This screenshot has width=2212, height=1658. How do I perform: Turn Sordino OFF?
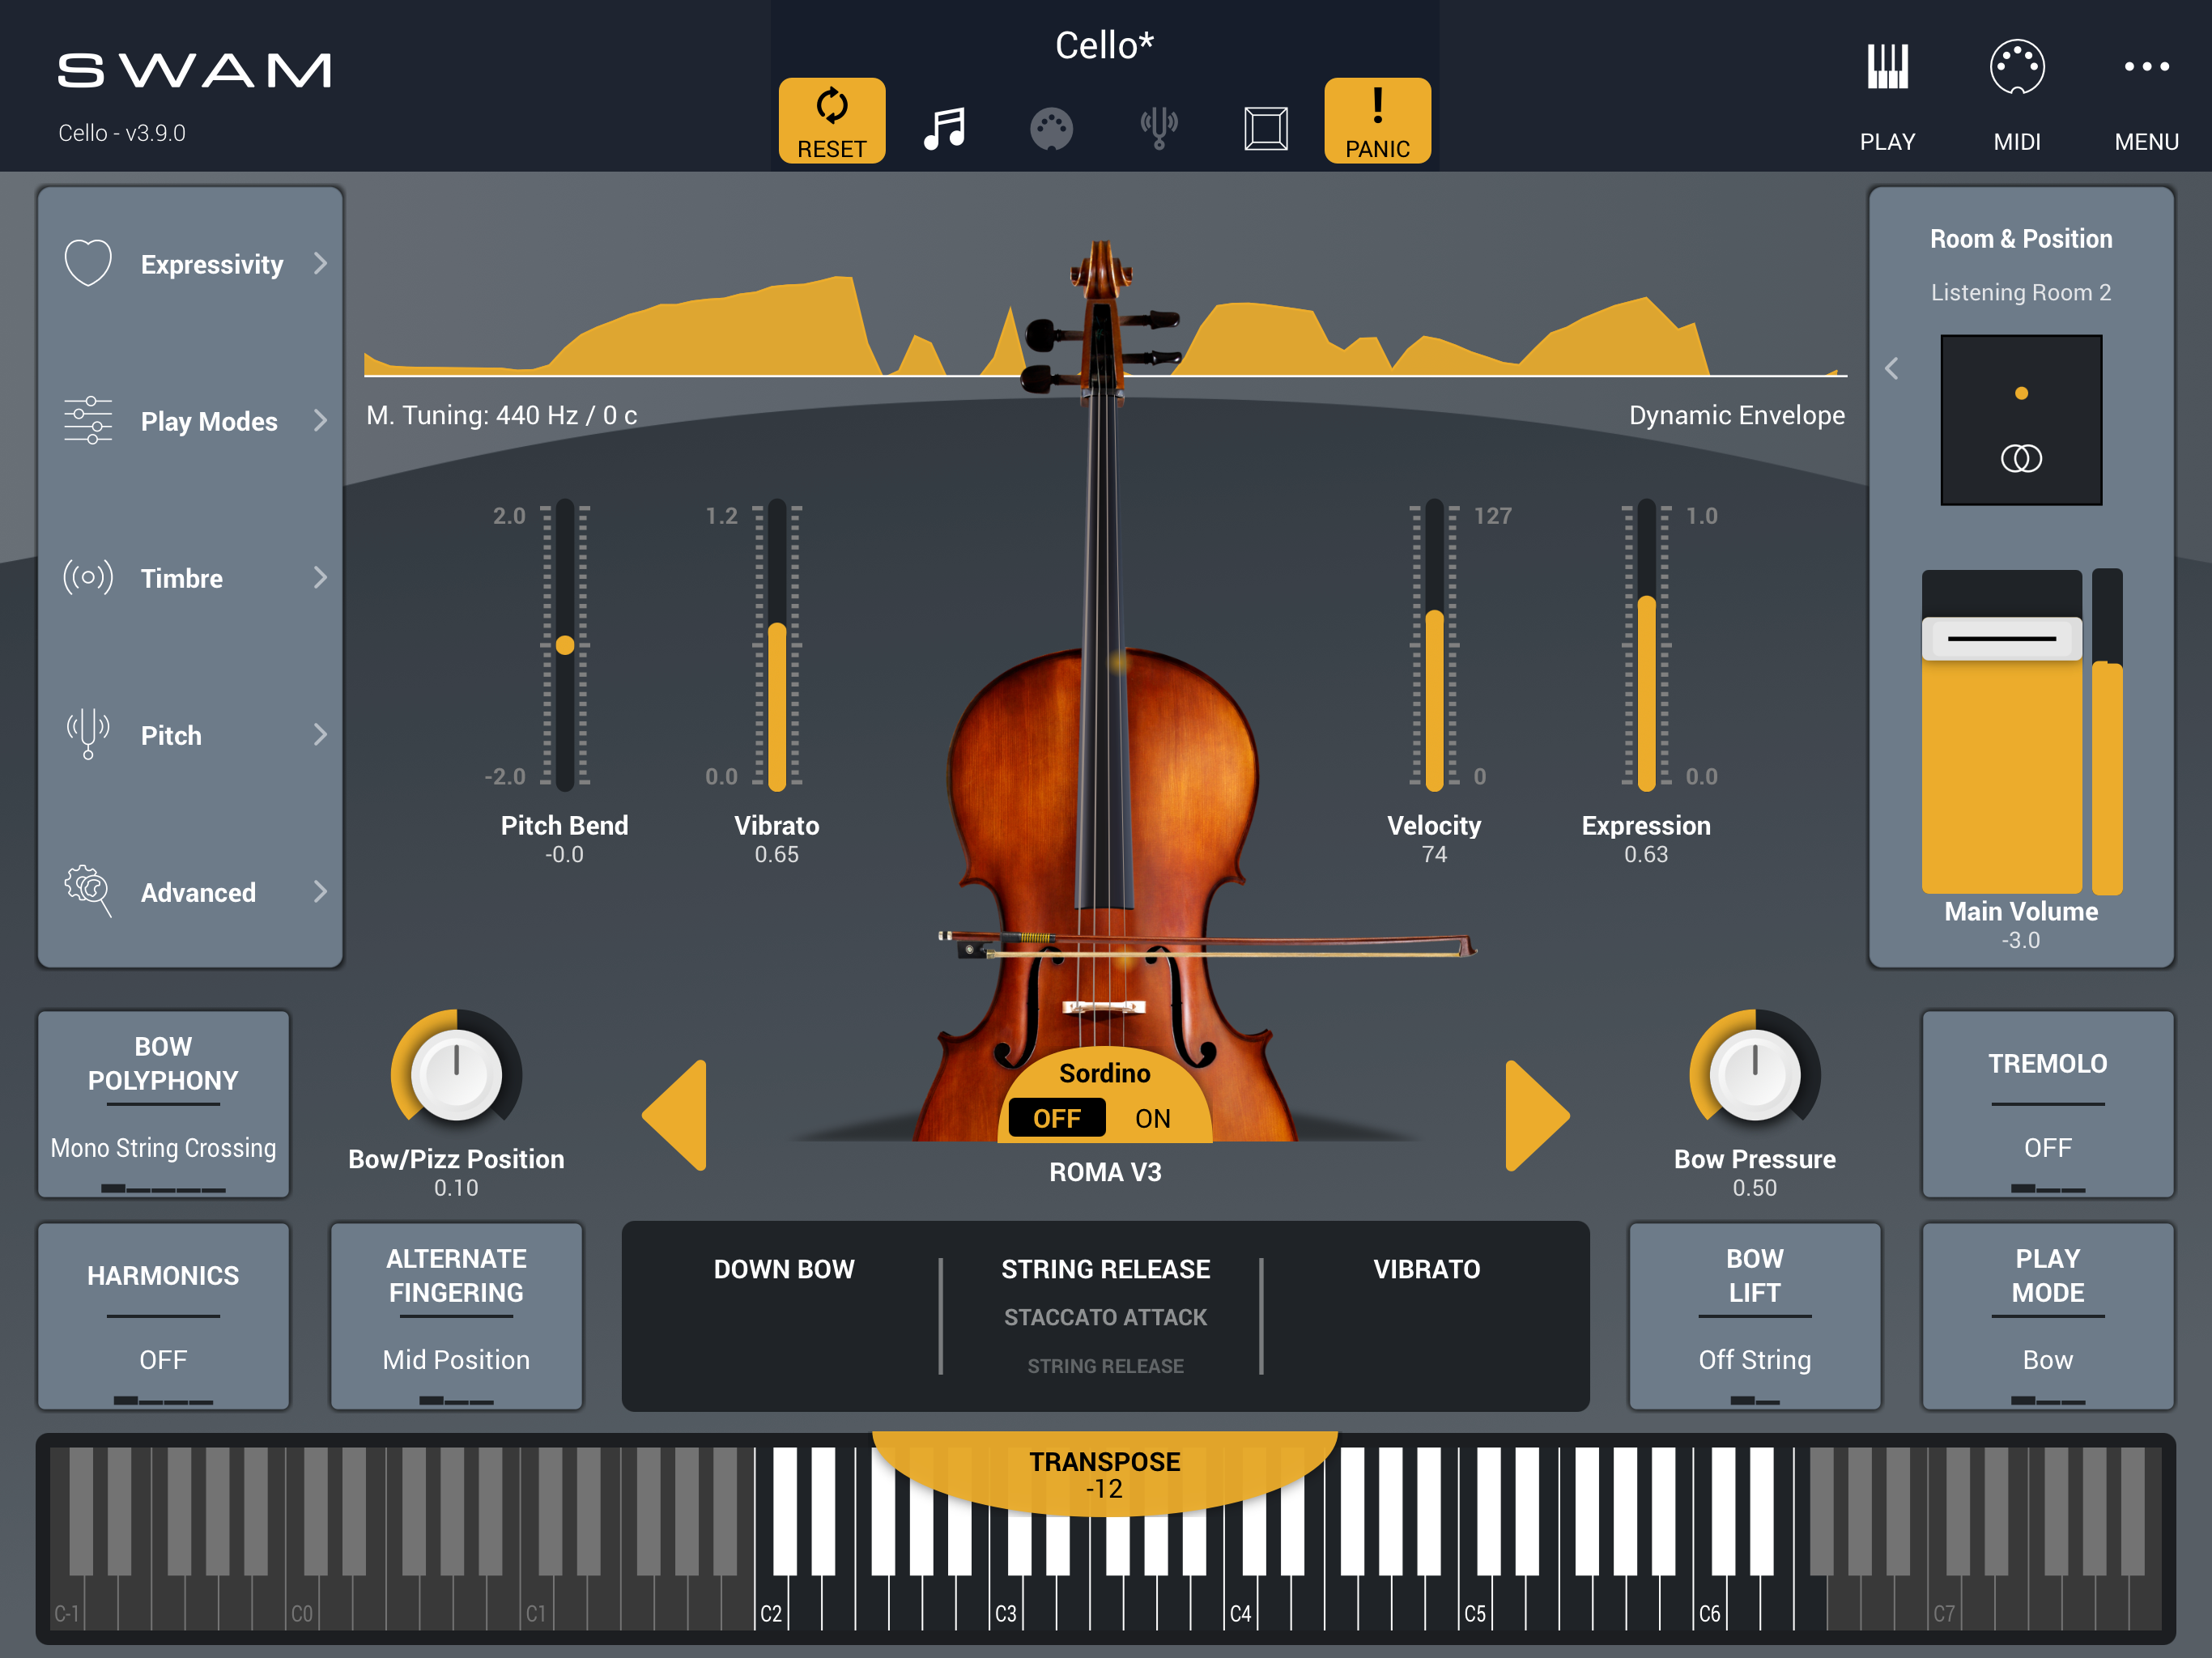pos(1057,1118)
